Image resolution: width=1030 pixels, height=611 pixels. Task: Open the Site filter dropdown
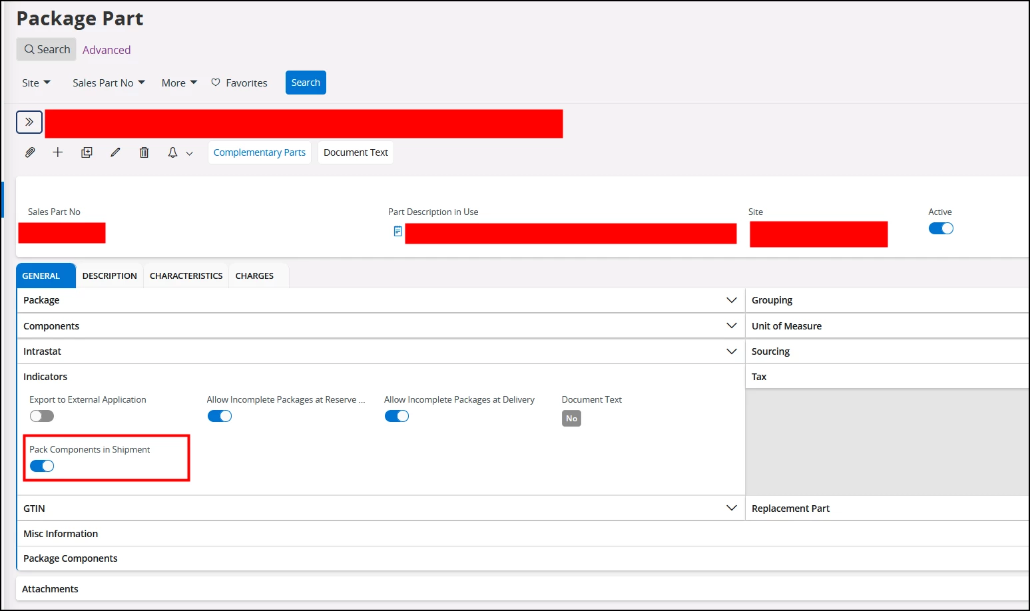coord(37,83)
